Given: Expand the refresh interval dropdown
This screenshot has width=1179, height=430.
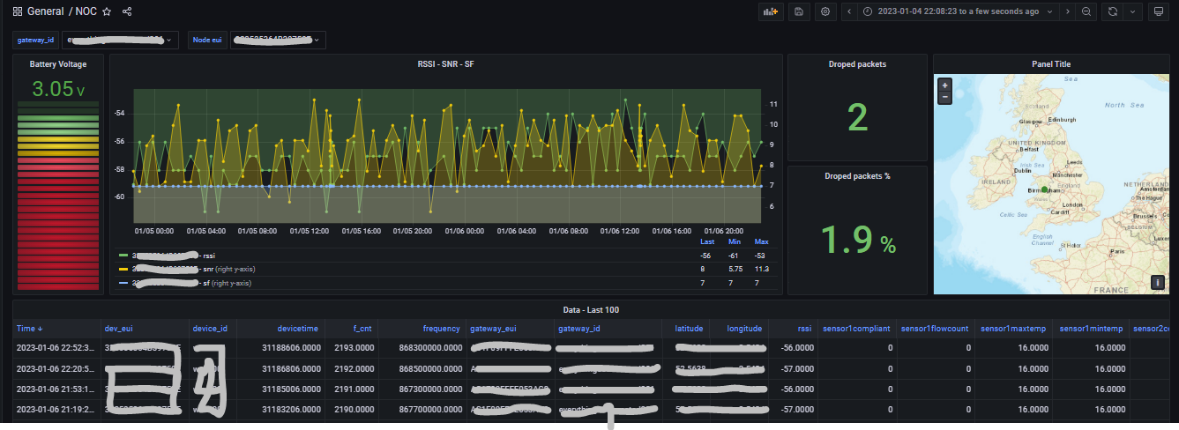Looking at the screenshot, I should 1132,11.
